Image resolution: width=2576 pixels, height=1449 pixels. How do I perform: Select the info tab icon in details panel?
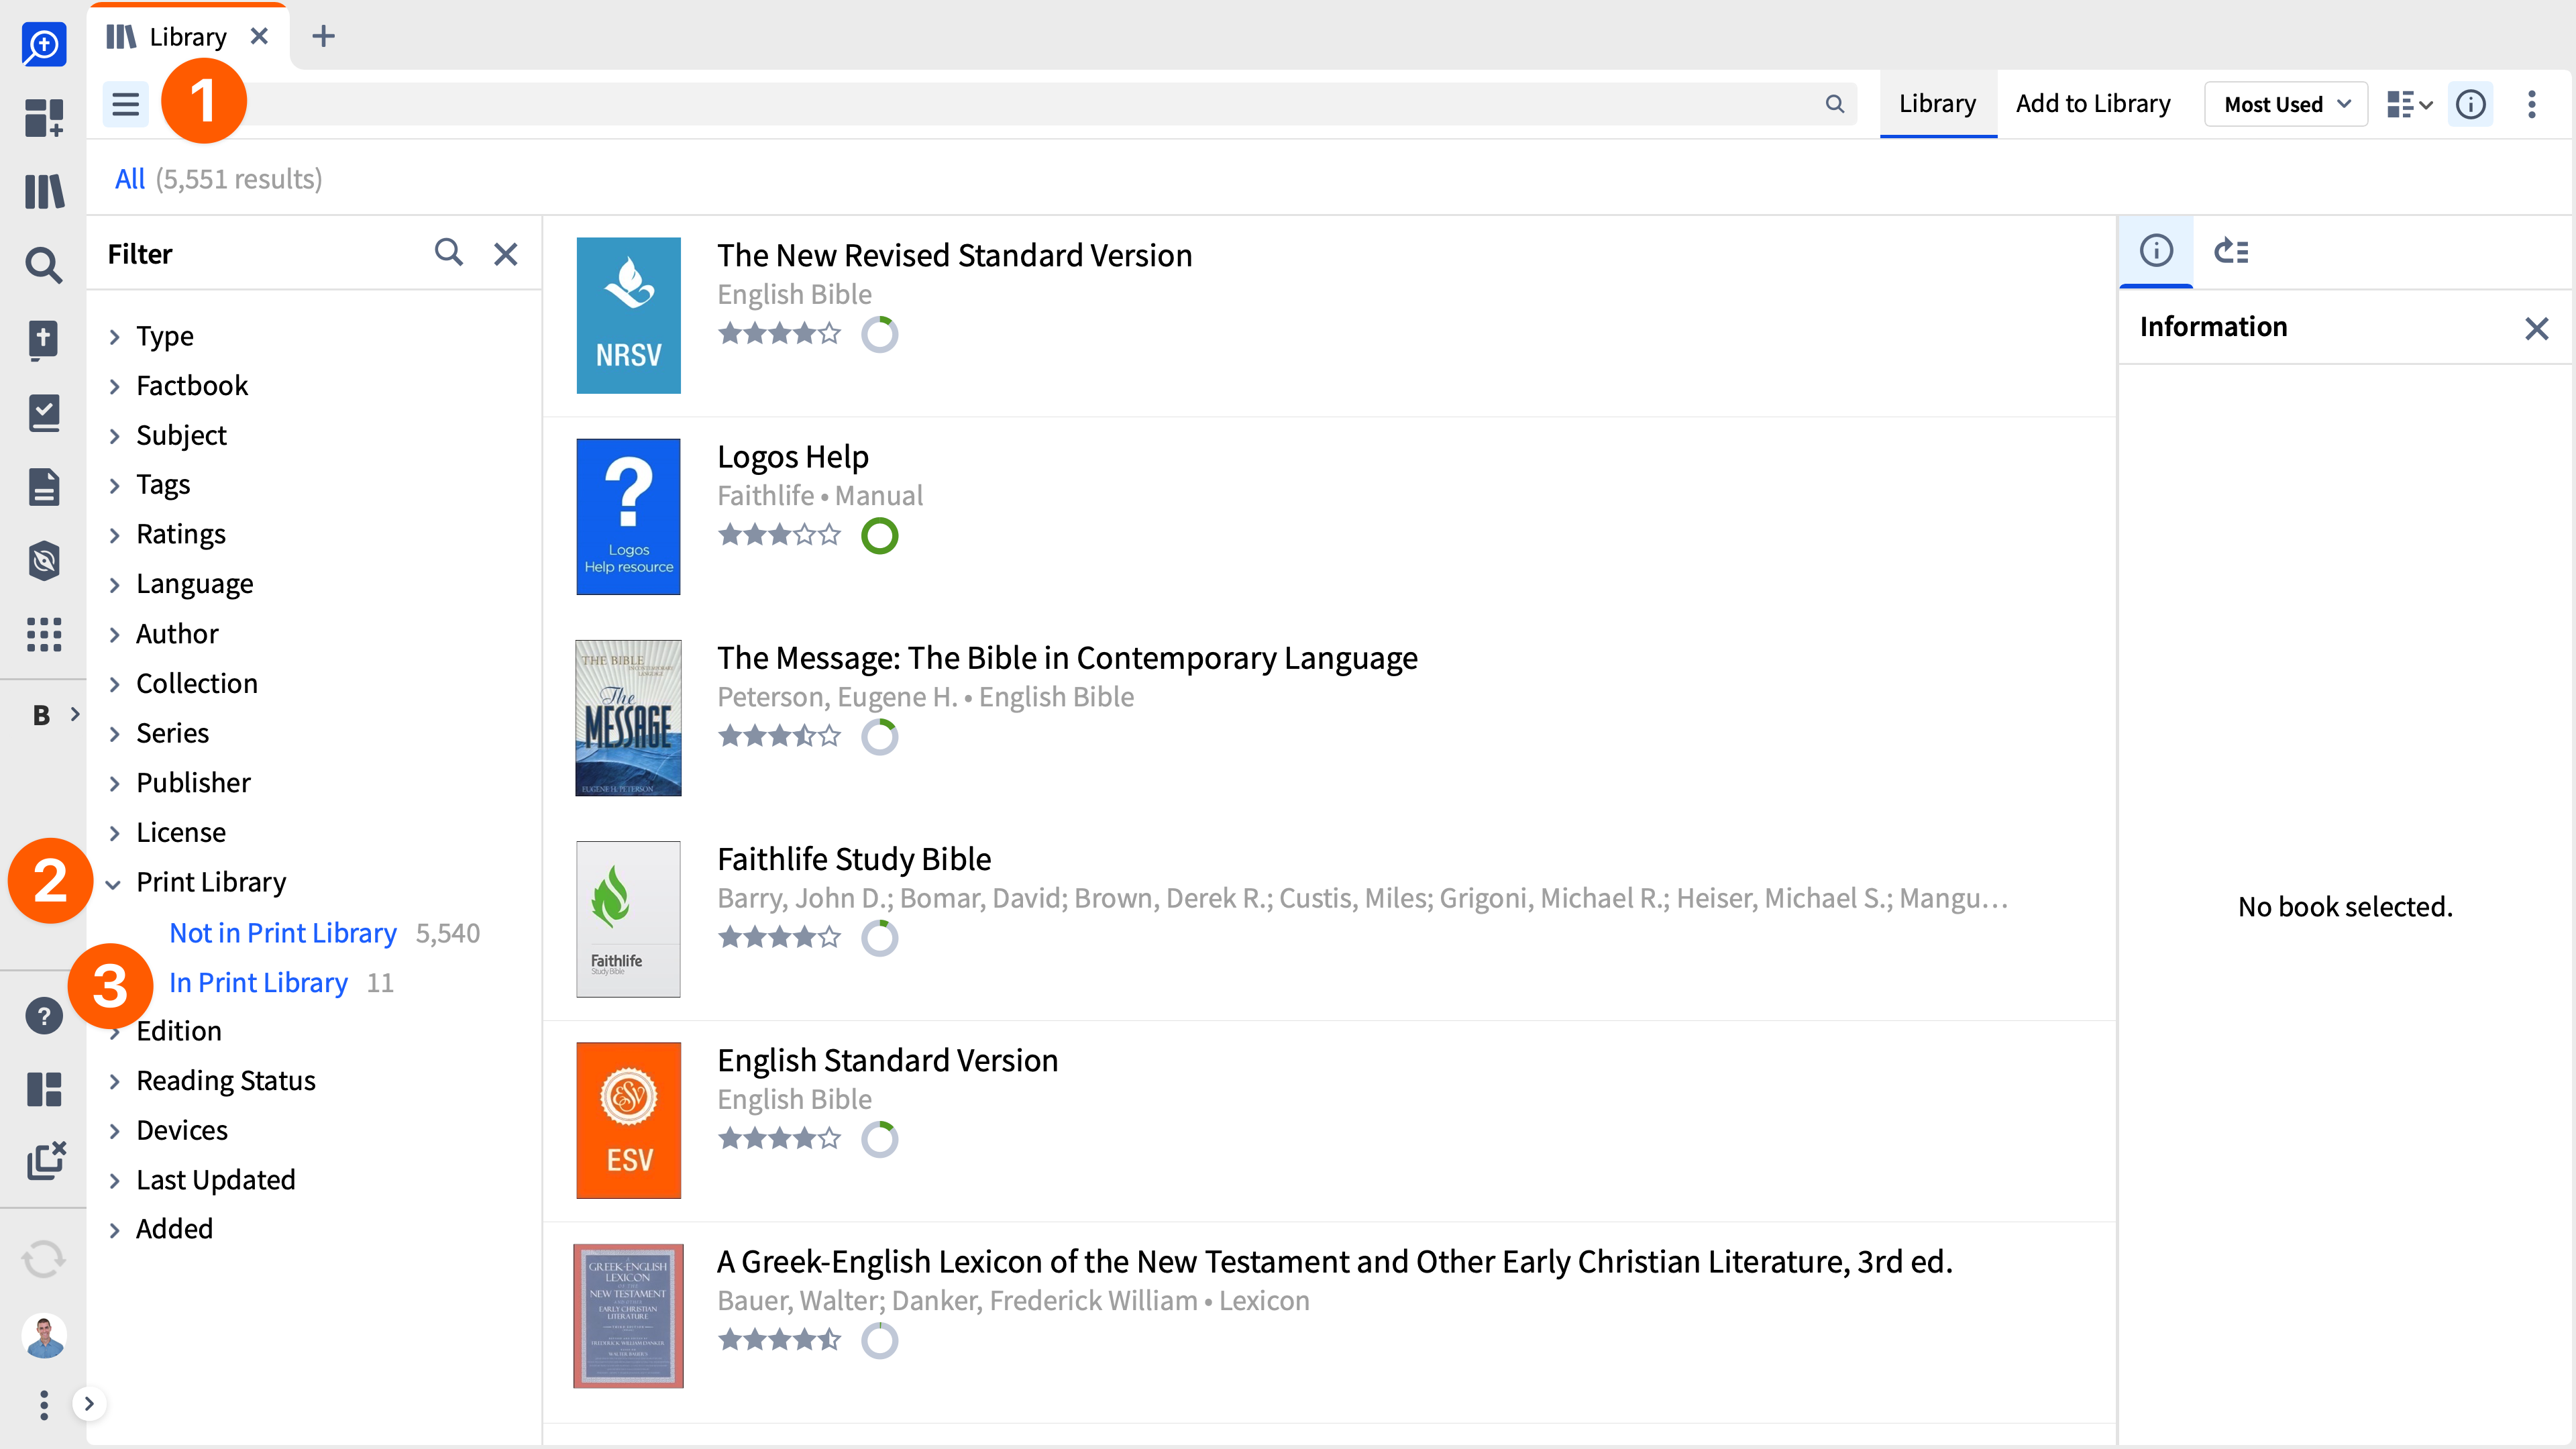pos(2156,250)
